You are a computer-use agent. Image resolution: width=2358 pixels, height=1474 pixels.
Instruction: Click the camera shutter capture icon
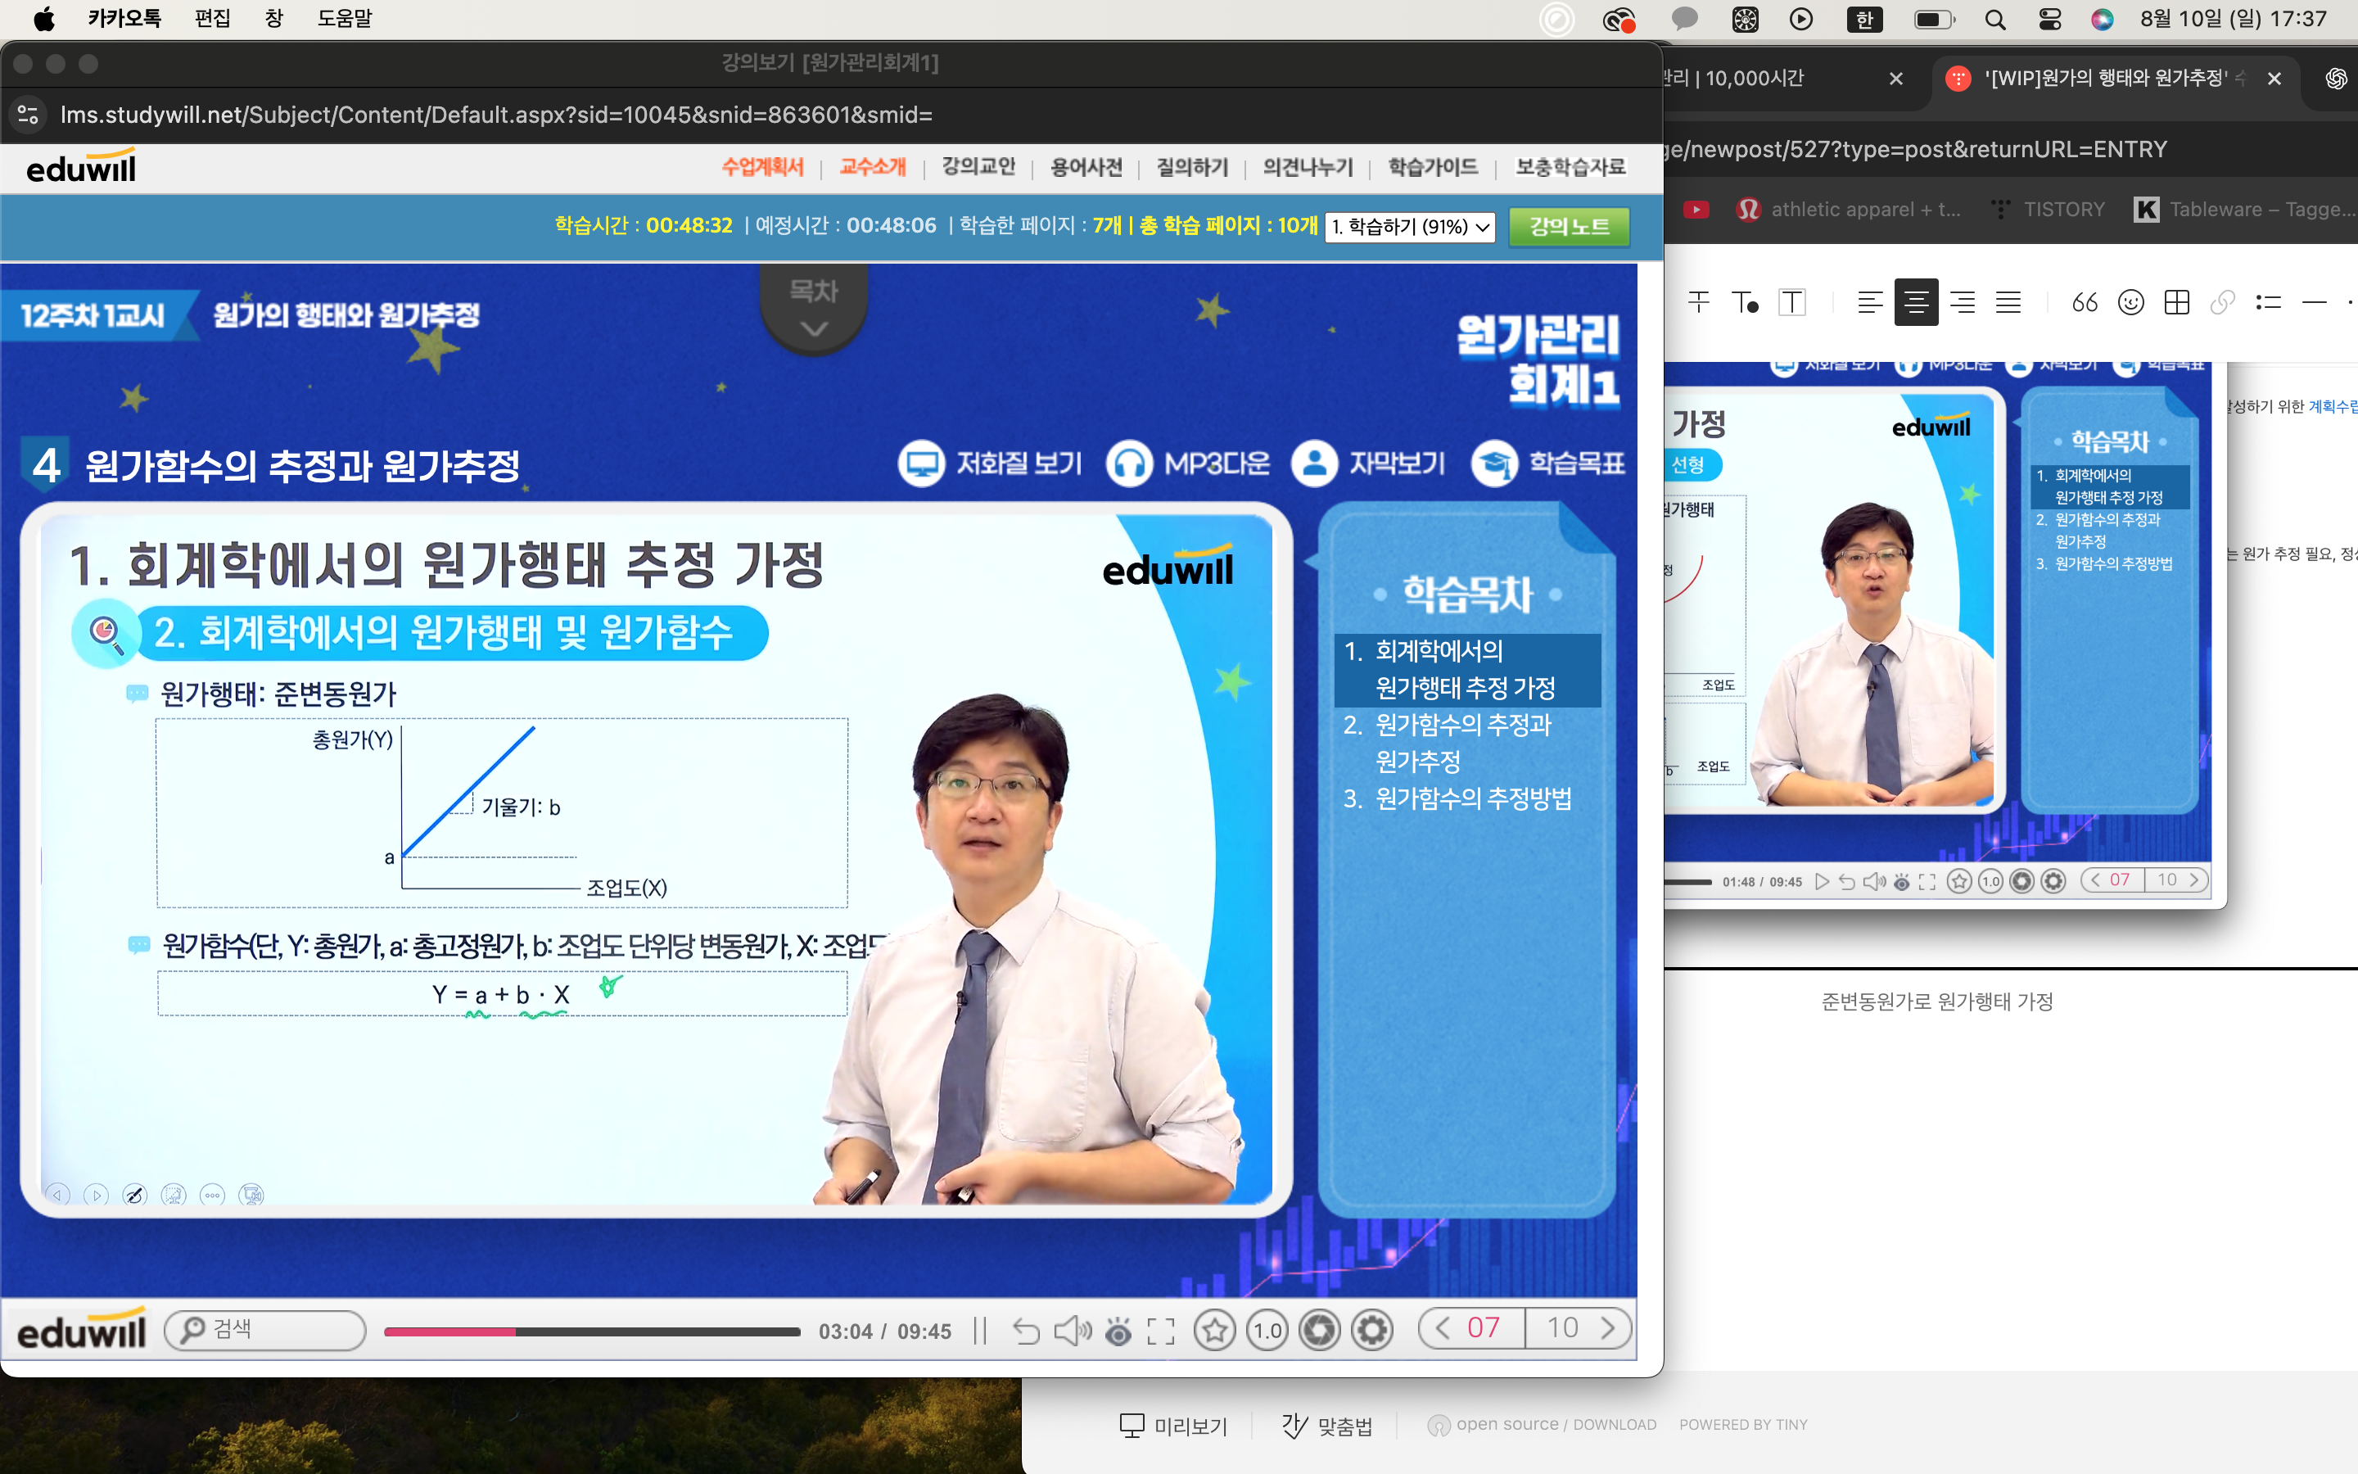coord(1321,1331)
